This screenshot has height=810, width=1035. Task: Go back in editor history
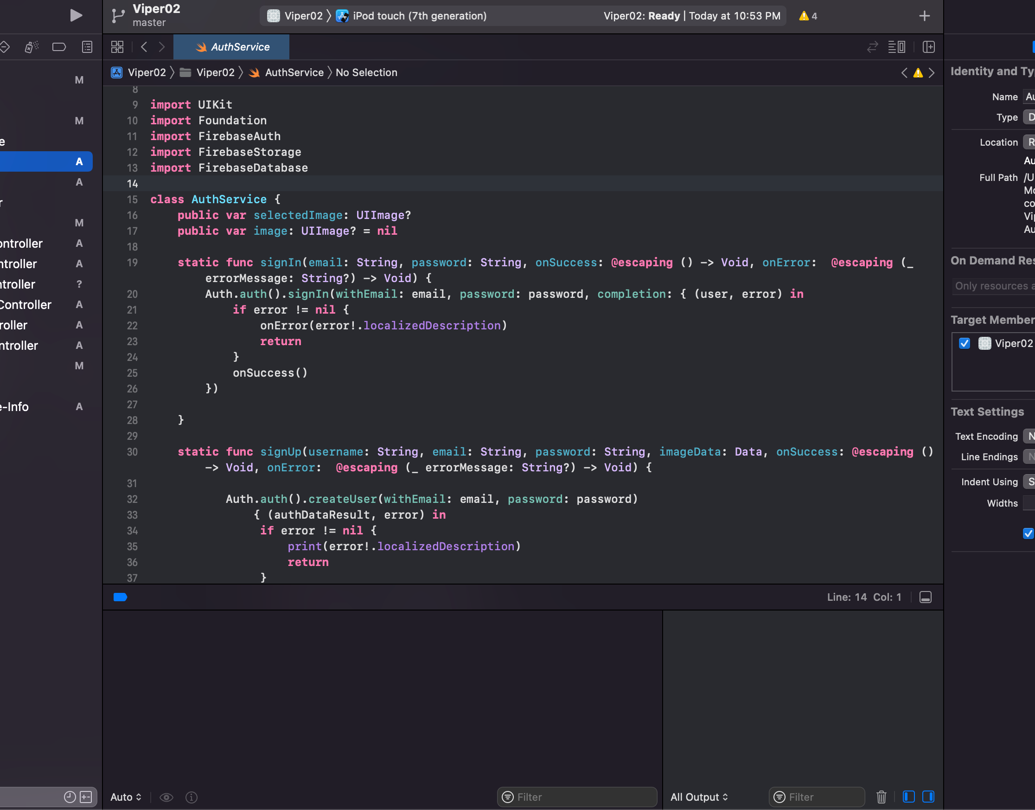[144, 47]
